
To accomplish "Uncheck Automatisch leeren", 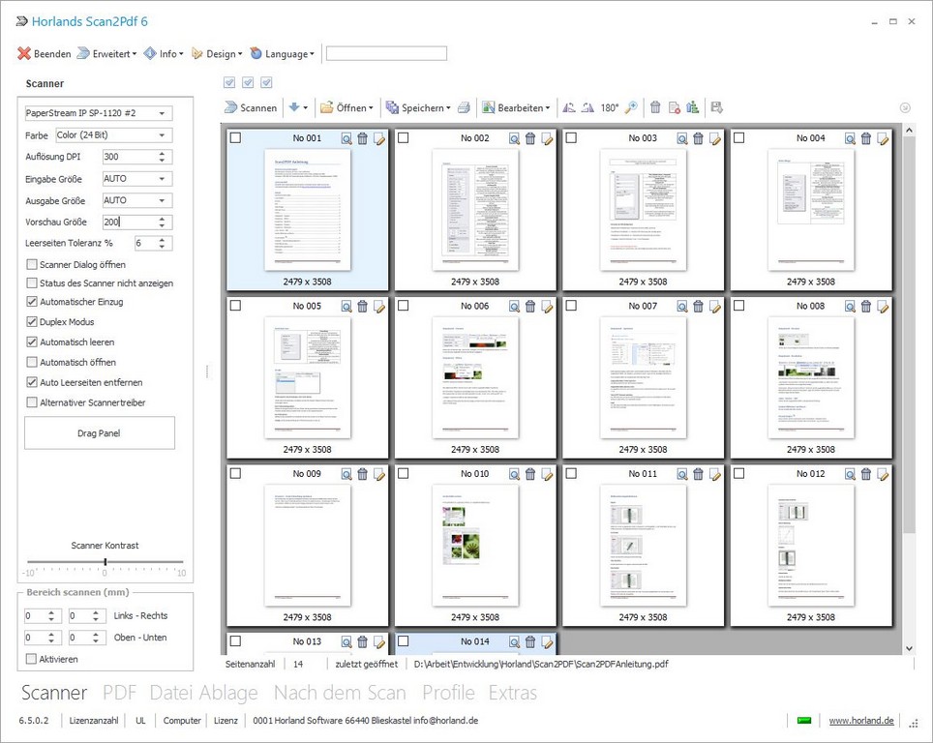I will coord(32,342).
